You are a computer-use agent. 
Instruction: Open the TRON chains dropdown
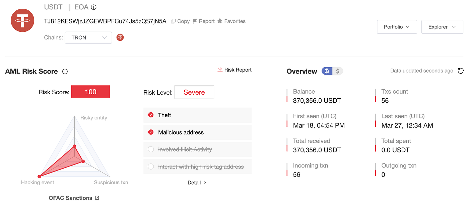[x=88, y=37]
